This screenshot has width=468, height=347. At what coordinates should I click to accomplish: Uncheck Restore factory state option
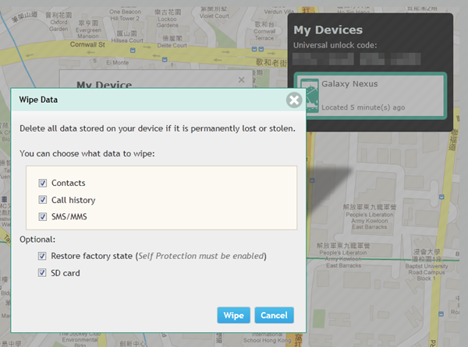click(42, 256)
